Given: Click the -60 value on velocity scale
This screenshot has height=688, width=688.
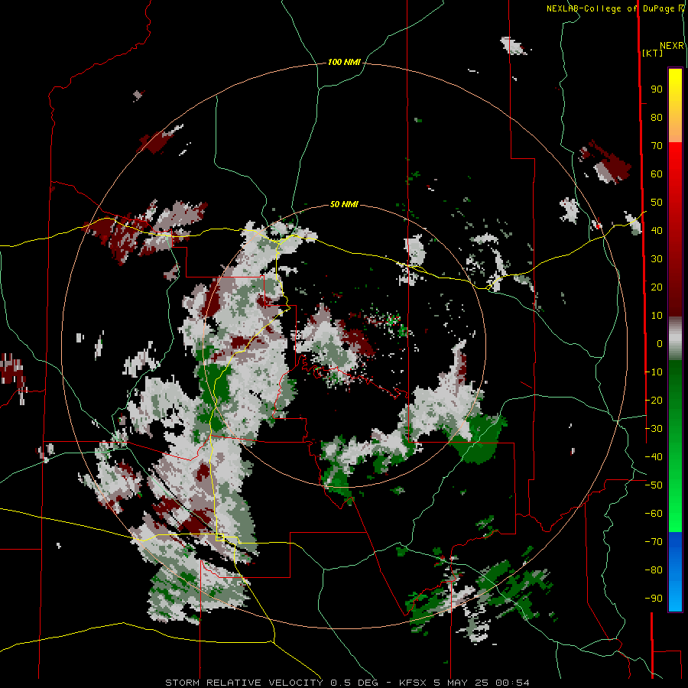Looking at the screenshot, I should point(654,514).
